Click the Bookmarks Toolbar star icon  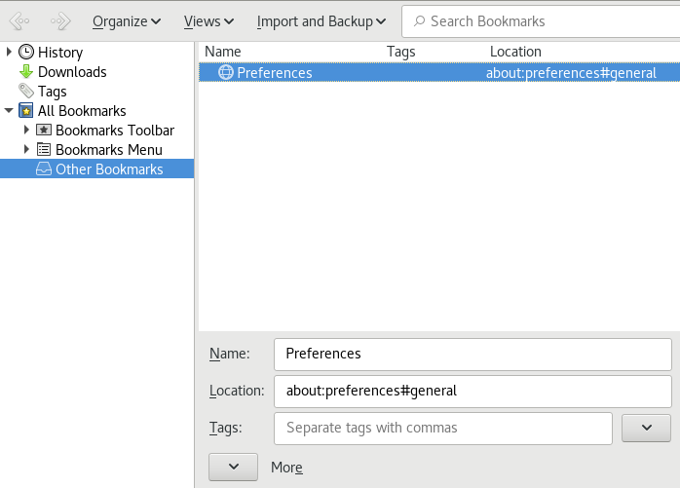pyautogui.click(x=44, y=131)
